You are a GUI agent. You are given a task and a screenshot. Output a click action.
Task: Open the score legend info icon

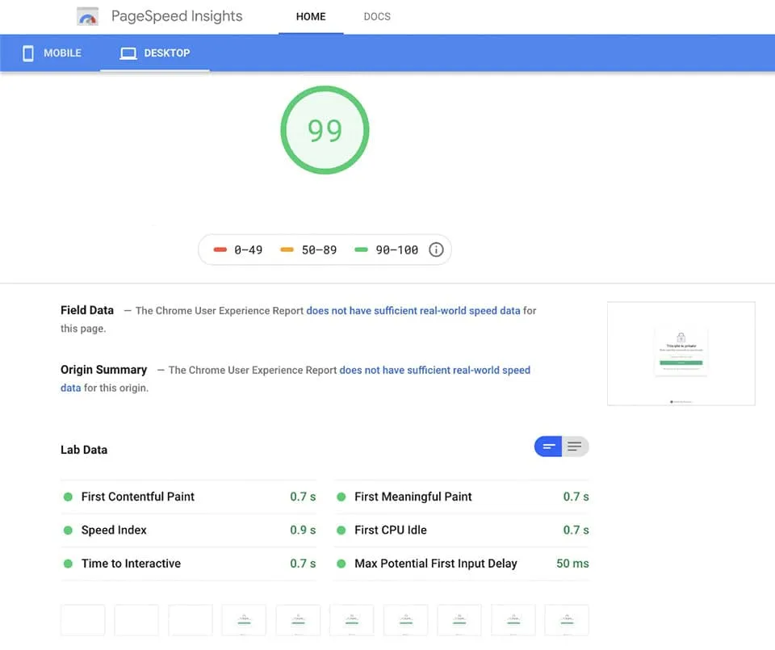(436, 250)
